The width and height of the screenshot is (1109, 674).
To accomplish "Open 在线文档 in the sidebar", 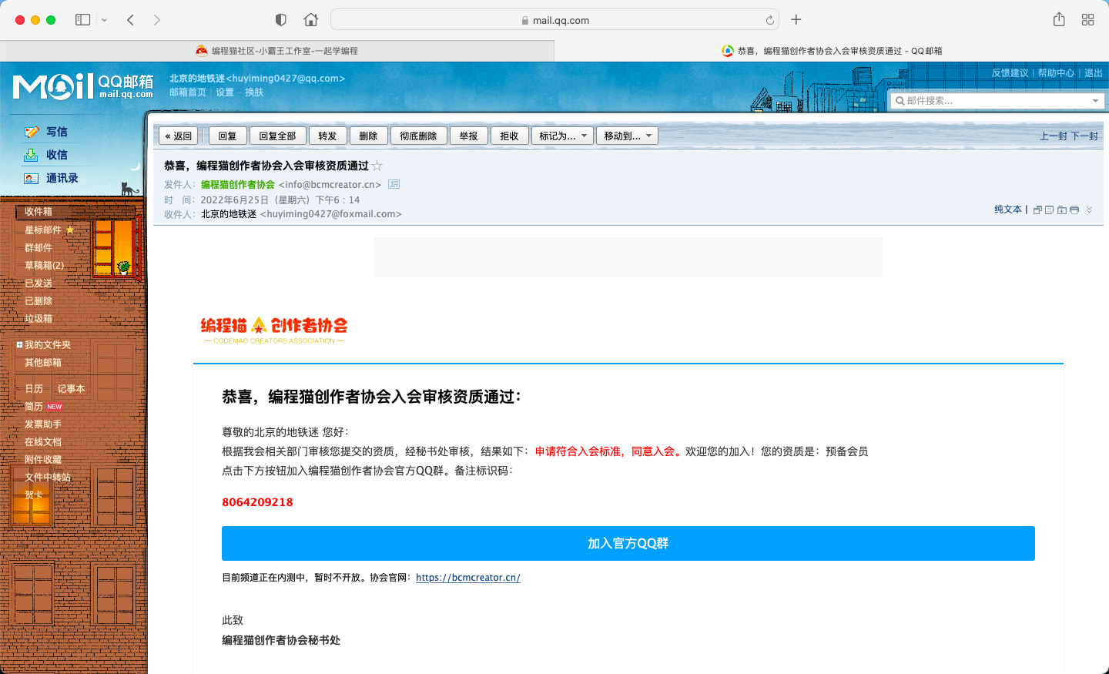I will [43, 441].
